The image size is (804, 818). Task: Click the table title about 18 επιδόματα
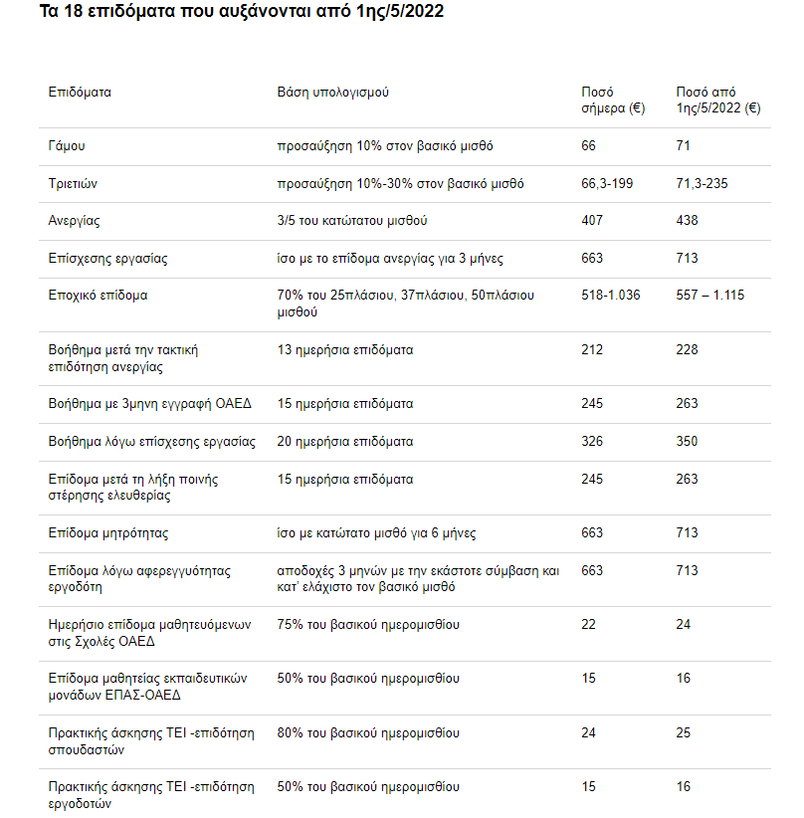click(242, 11)
